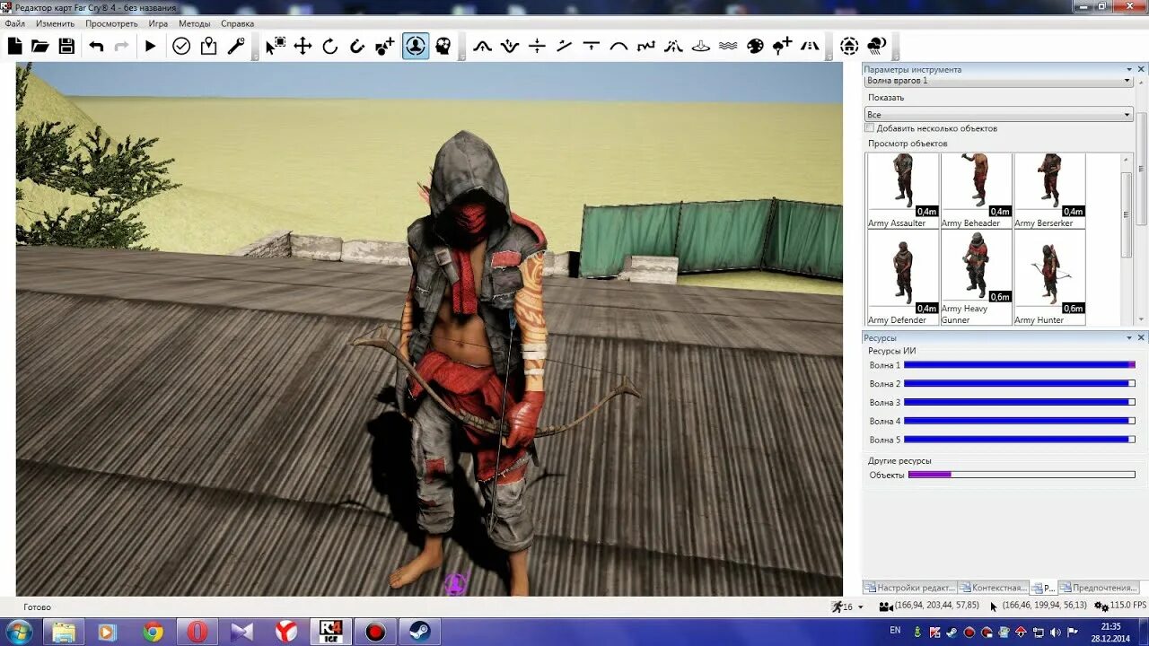Image resolution: width=1149 pixels, height=646 pixels.
Task: Select the texture paint palette tool
Action: pos(756,46)
